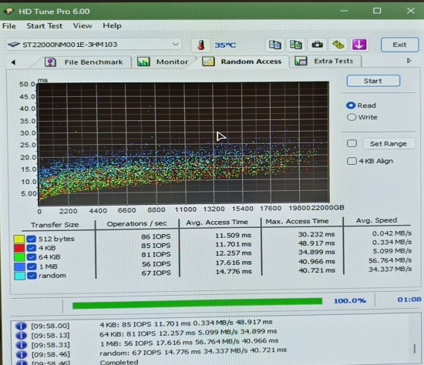Uncheck the random transfer size
Image resolution: width=424 pixels, height=365 pixels.
coord(32,276)
